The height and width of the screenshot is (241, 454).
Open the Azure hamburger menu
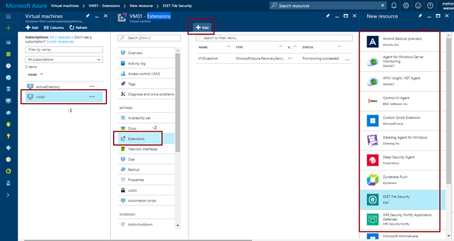pyautogui.click(x=9, y=16)
